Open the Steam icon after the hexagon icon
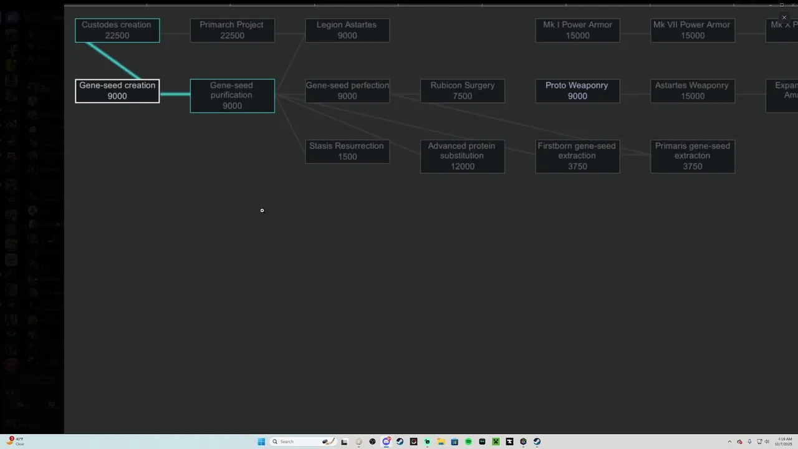This screenshot has height=449, width=798. coord(537,442)
